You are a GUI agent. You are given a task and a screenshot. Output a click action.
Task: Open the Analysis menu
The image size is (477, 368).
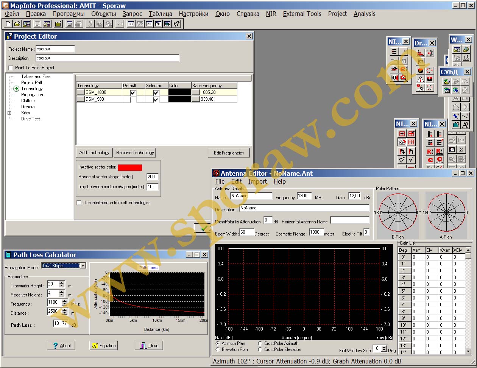364,14
